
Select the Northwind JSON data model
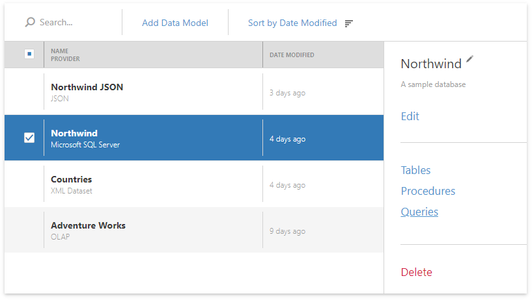point(194,92)
